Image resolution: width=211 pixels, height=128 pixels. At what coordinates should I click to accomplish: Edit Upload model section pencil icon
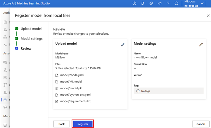point(123,45)
